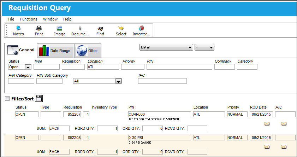The height and width of the screenshot is (157, 297).
Task: Open the equals operator dropdown
Action: pyautogui.click(x=204, y=47)
